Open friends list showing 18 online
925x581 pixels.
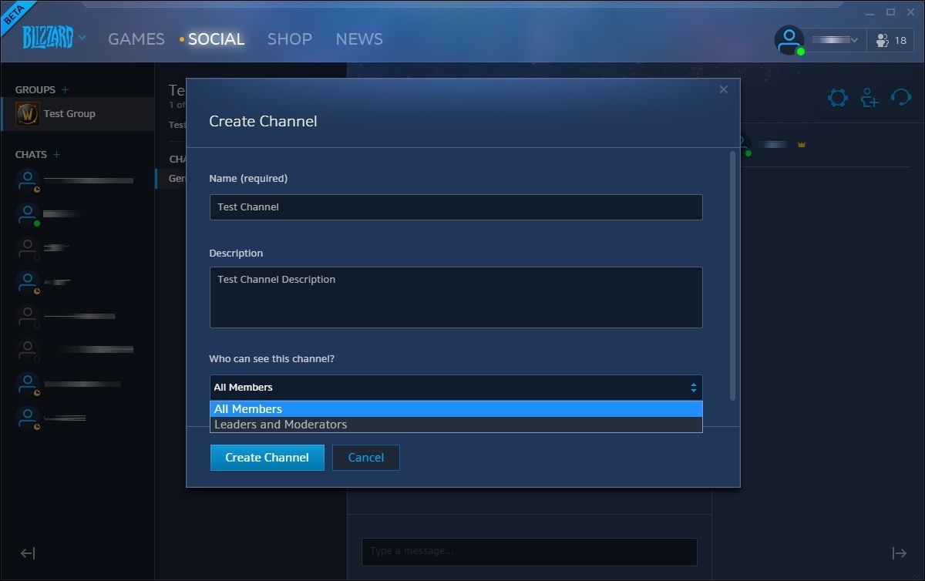[x=891, y=40]
